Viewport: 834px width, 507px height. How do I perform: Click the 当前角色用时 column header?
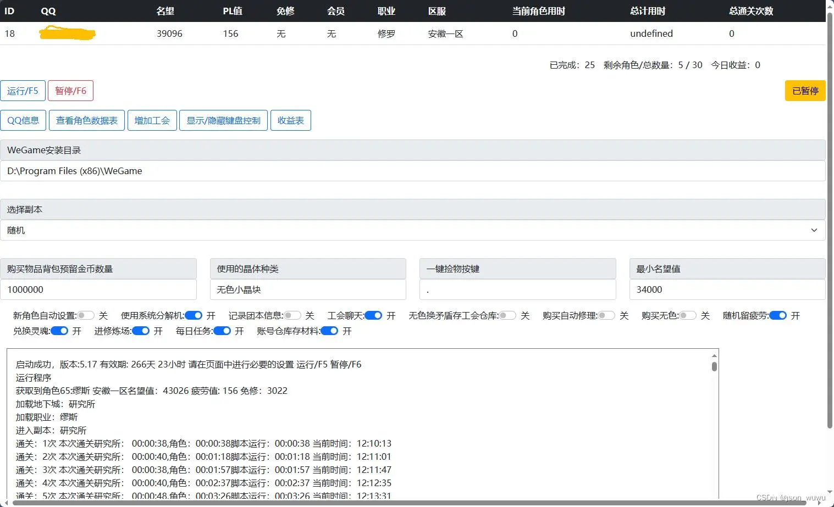[539, 11]
